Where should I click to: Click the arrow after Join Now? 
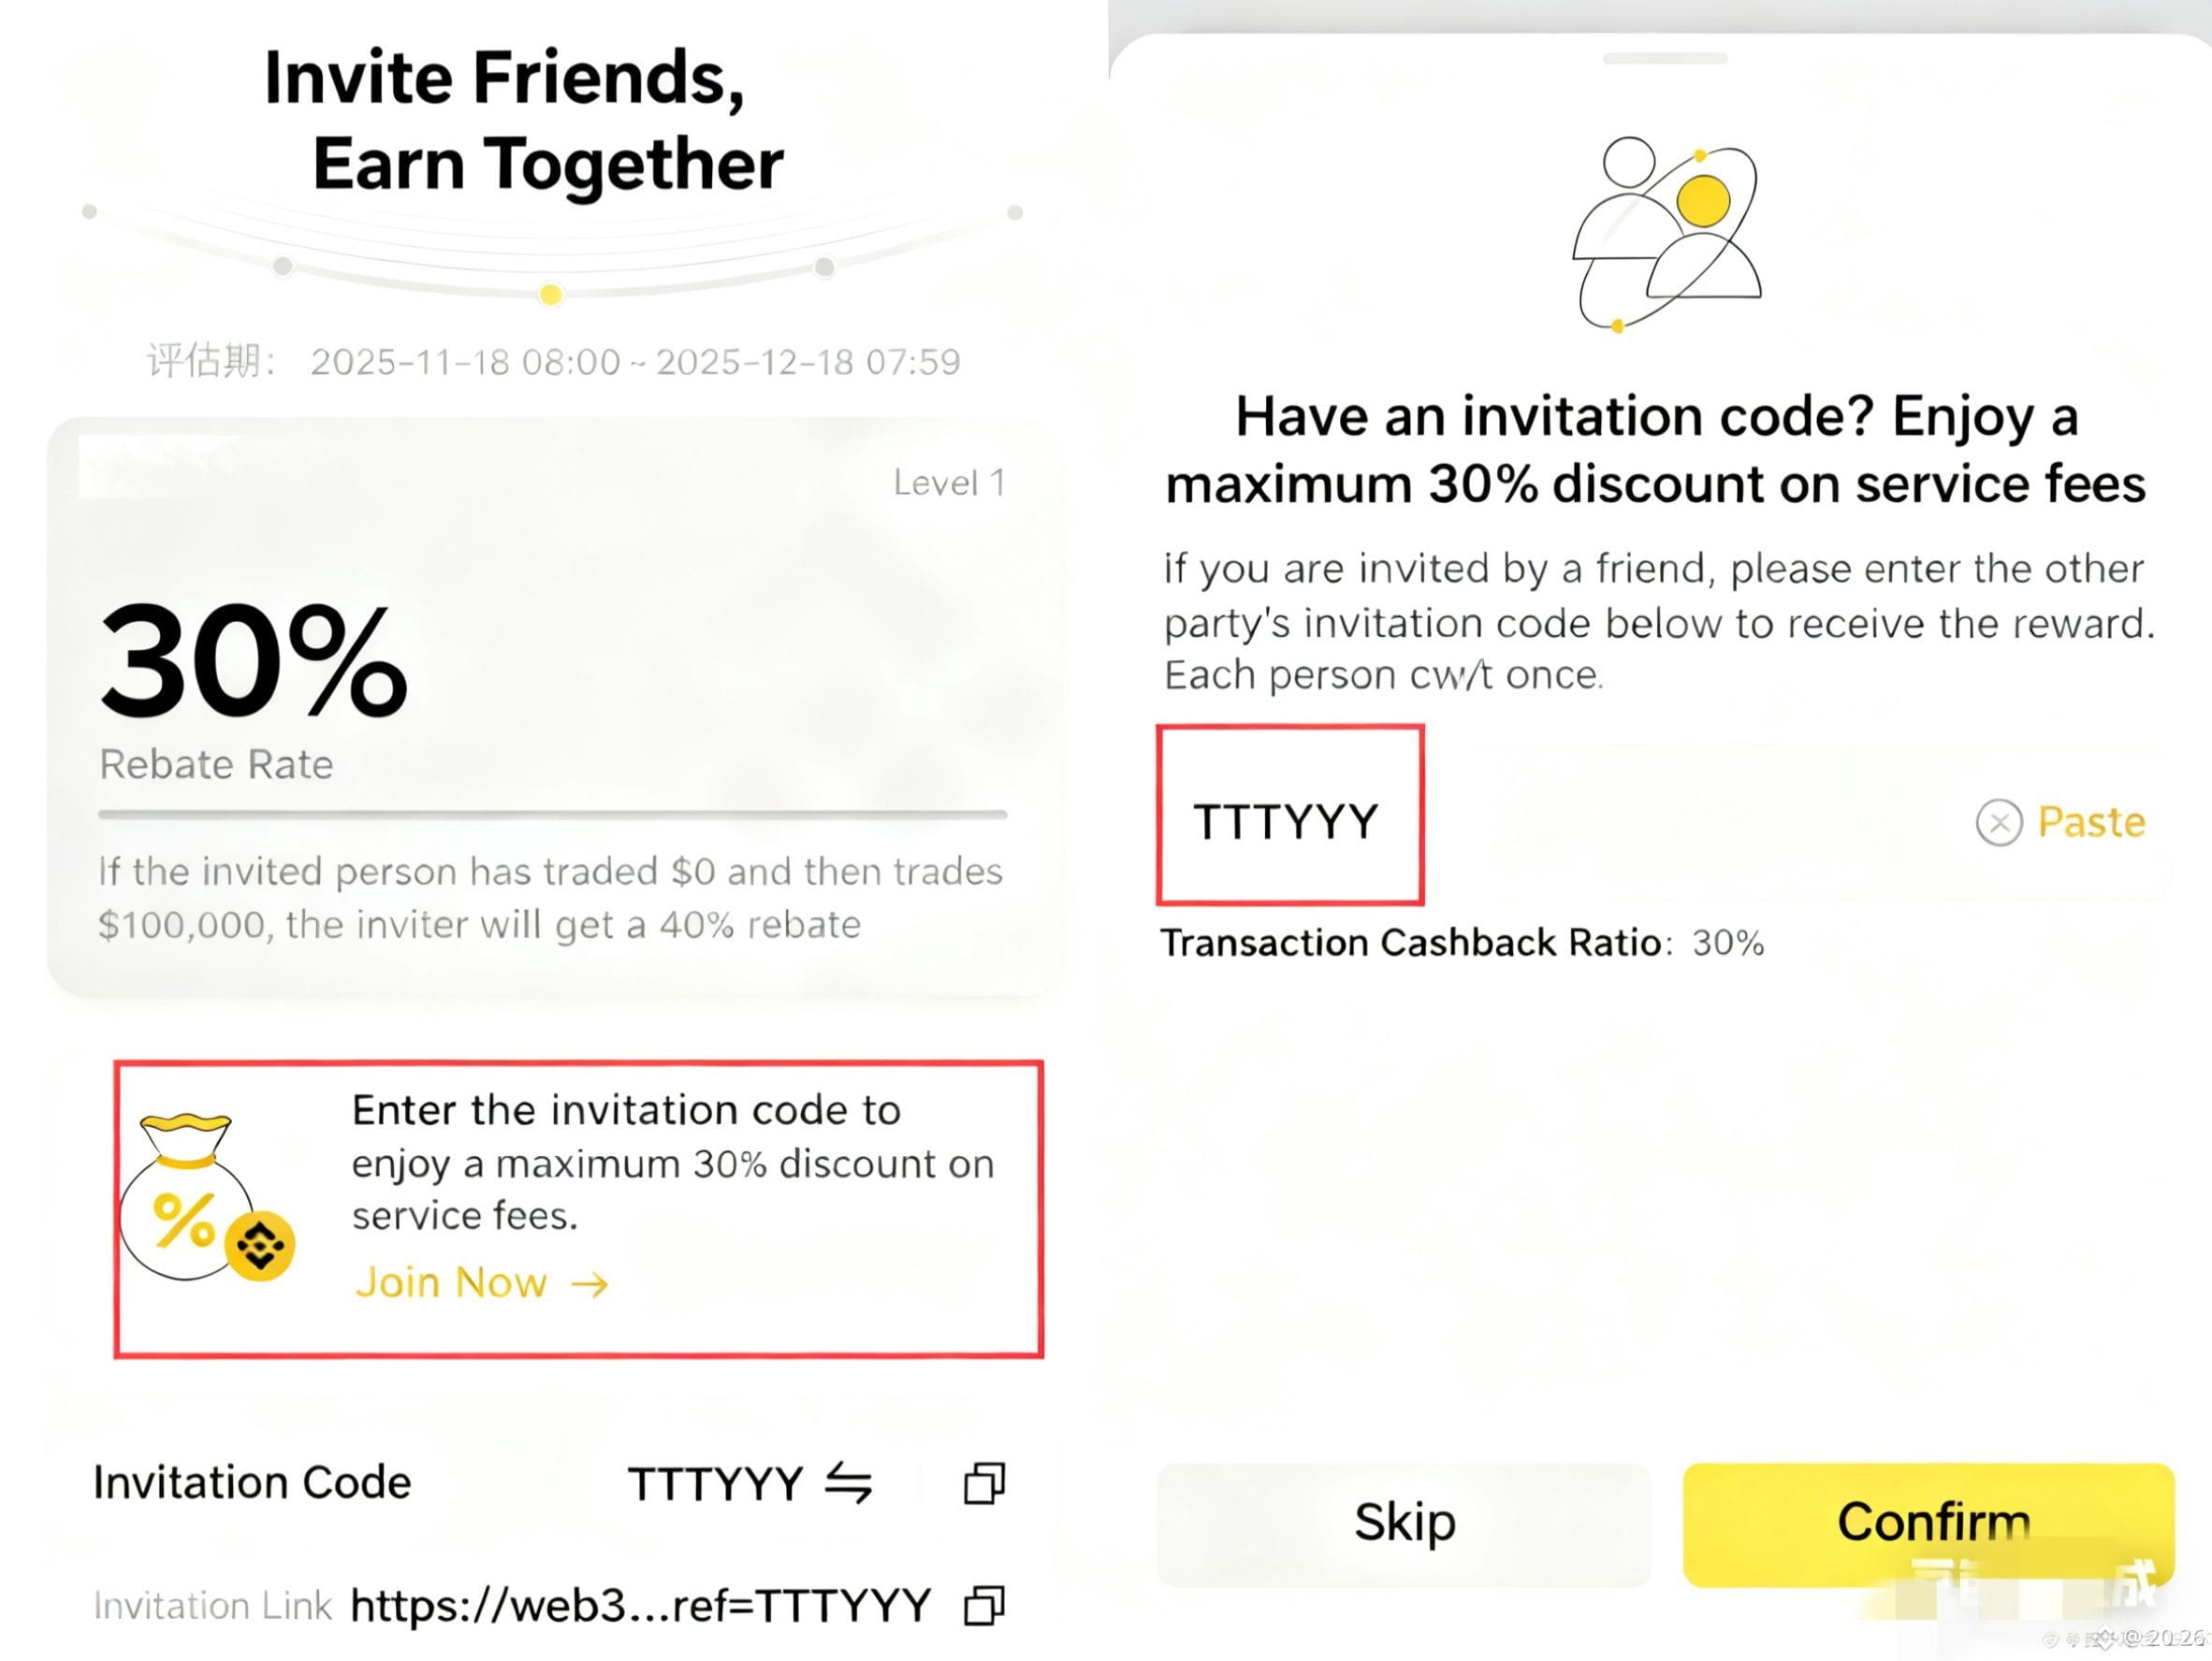coord(590,1284)
